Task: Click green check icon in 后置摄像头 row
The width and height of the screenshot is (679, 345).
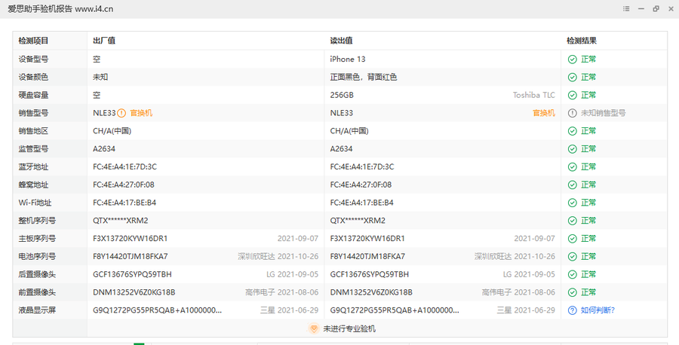Action: point(572,274)
